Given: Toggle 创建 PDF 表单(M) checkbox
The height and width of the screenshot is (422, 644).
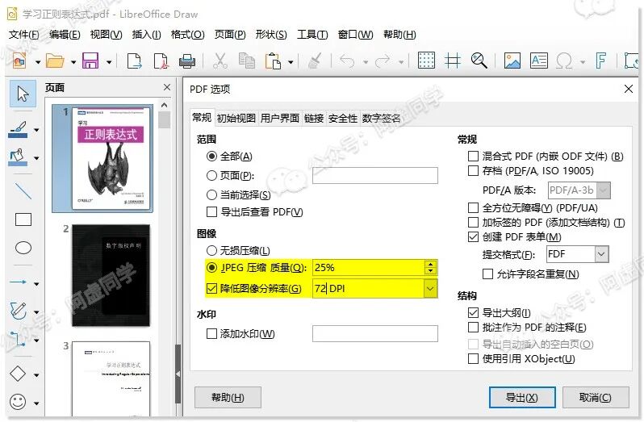Looking at the screenshot, I should 473,237.
